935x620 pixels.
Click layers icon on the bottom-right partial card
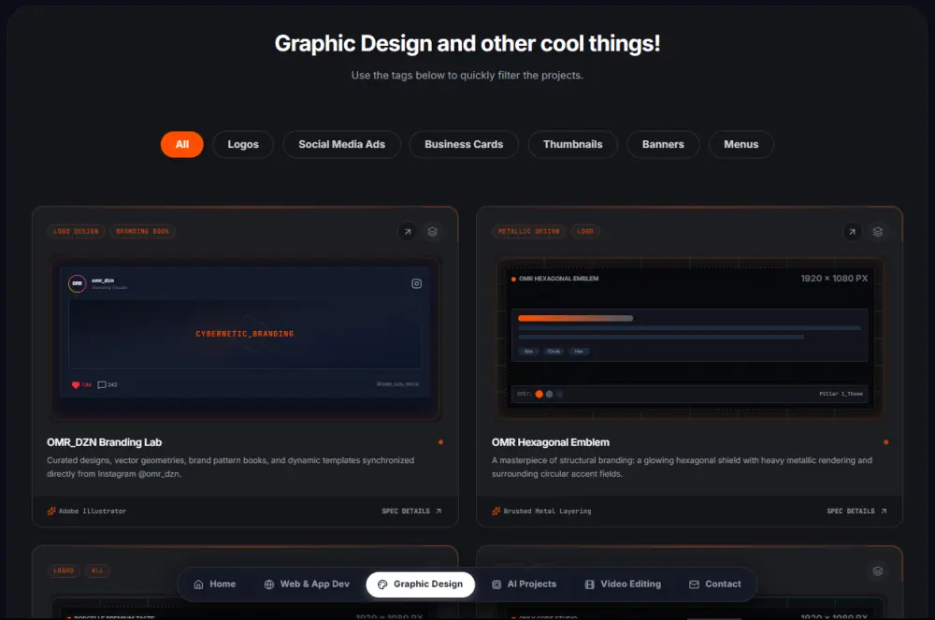coord(877,571)
